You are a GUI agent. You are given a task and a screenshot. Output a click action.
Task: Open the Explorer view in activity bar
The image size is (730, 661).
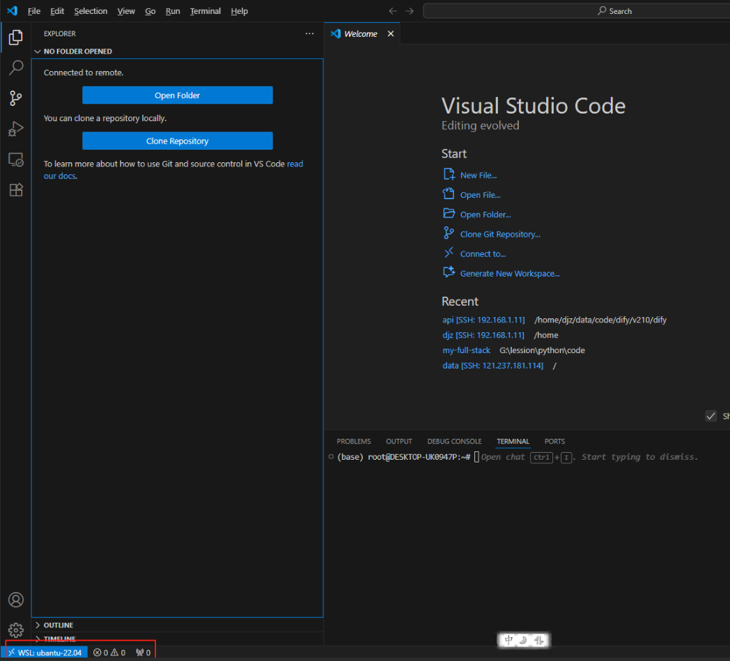tap(16, 37)
